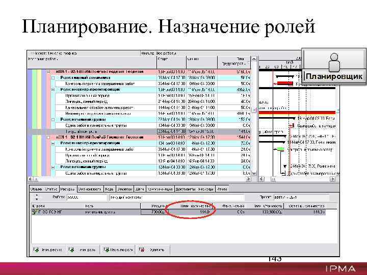Toggle expander for Роль: начальник группы under Геодезия
Screen dimensions: 367x275
(53, 120)
